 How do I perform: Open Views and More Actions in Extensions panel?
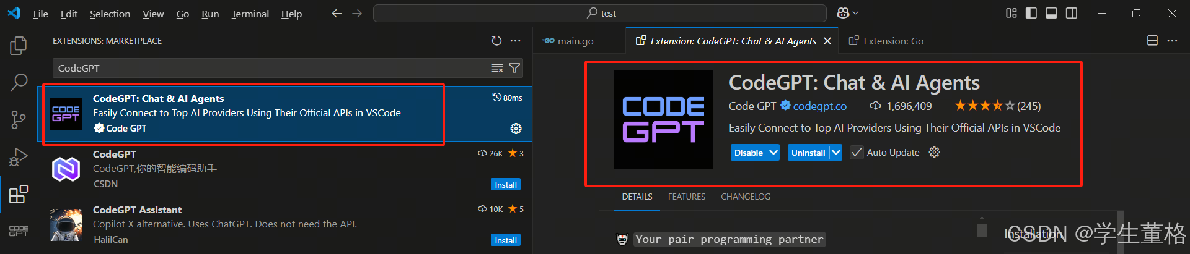[515, 41]
